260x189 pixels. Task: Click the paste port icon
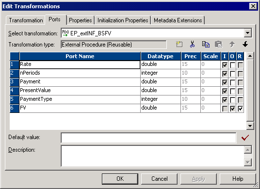coord(219,45)
